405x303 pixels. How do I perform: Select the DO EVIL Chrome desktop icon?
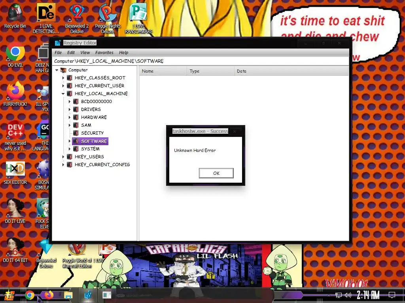15,54
